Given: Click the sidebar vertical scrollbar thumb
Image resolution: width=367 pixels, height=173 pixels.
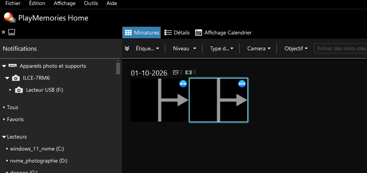Looking at the screenshot, I should tap(118, 69).
